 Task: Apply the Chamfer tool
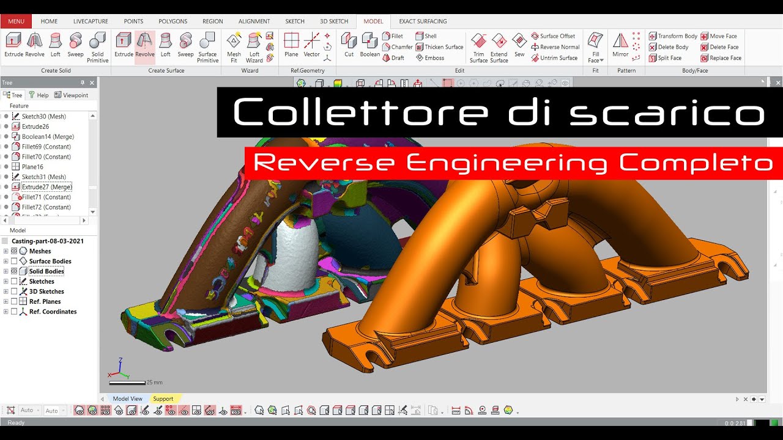pos(398,47)
